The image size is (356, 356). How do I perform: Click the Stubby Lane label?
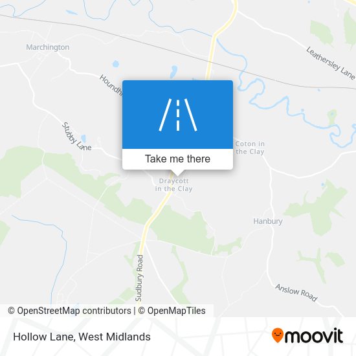click(x=76, y=137)
